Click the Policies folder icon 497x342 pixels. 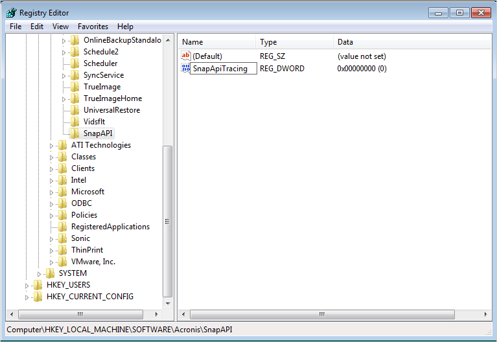click(x=63, y=215)
